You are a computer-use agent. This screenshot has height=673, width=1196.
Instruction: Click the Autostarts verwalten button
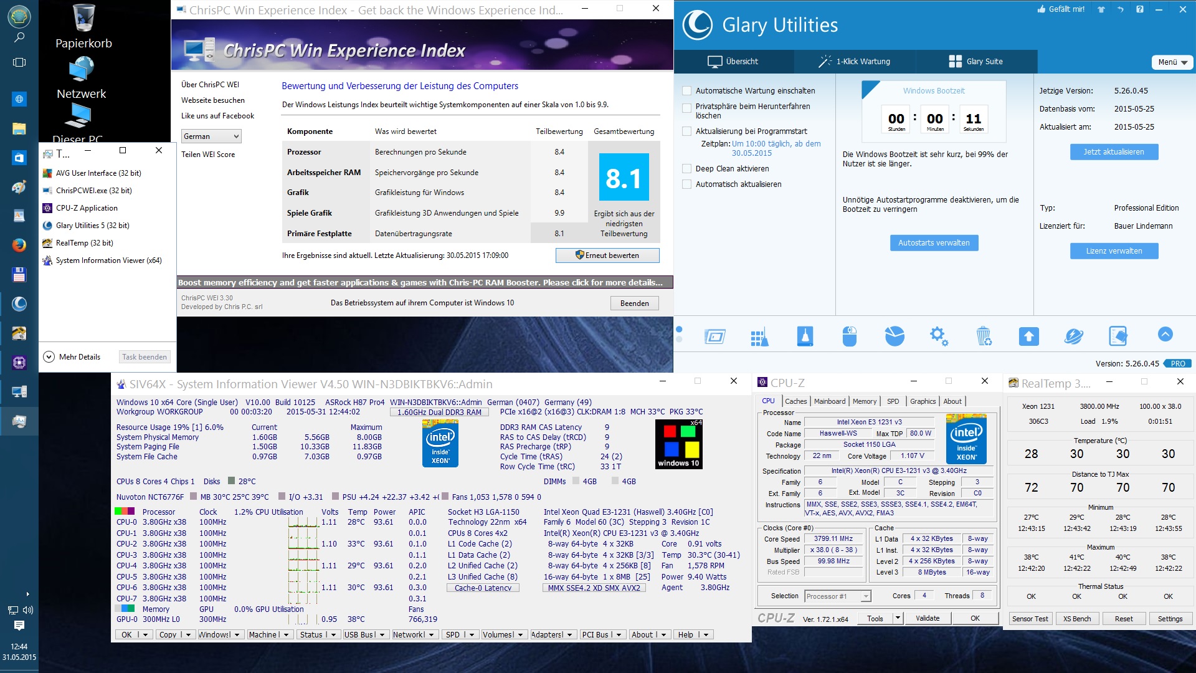(933, 243)
